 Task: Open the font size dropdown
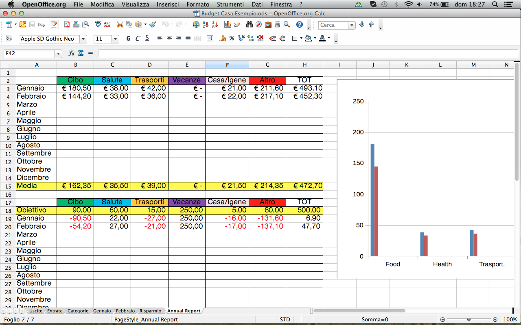point(114,38)
